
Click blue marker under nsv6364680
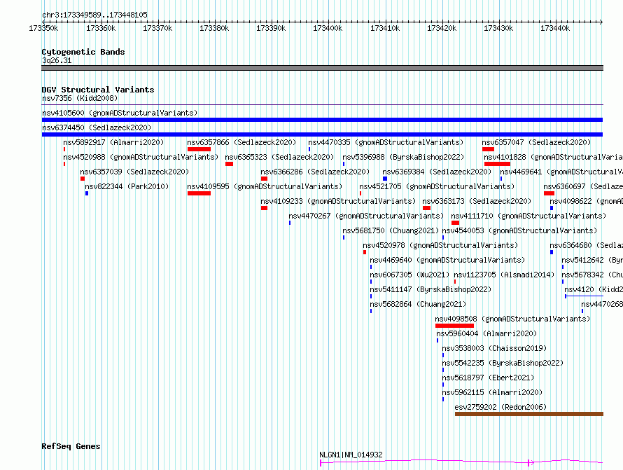point(552,252)
